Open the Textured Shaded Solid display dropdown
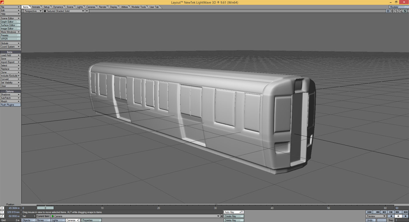This screenshot has width=409, height=222. 64,11
